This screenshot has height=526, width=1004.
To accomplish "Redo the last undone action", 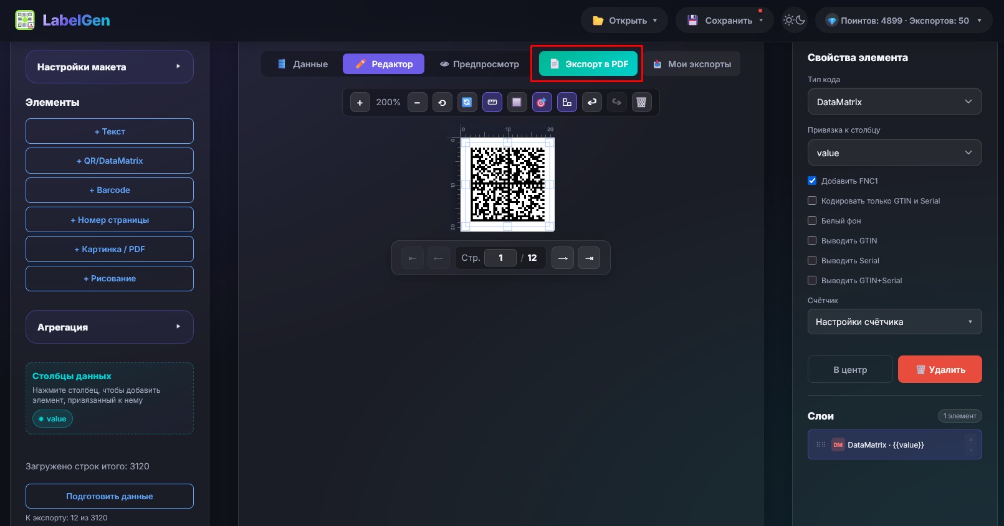I will [616, 102].
